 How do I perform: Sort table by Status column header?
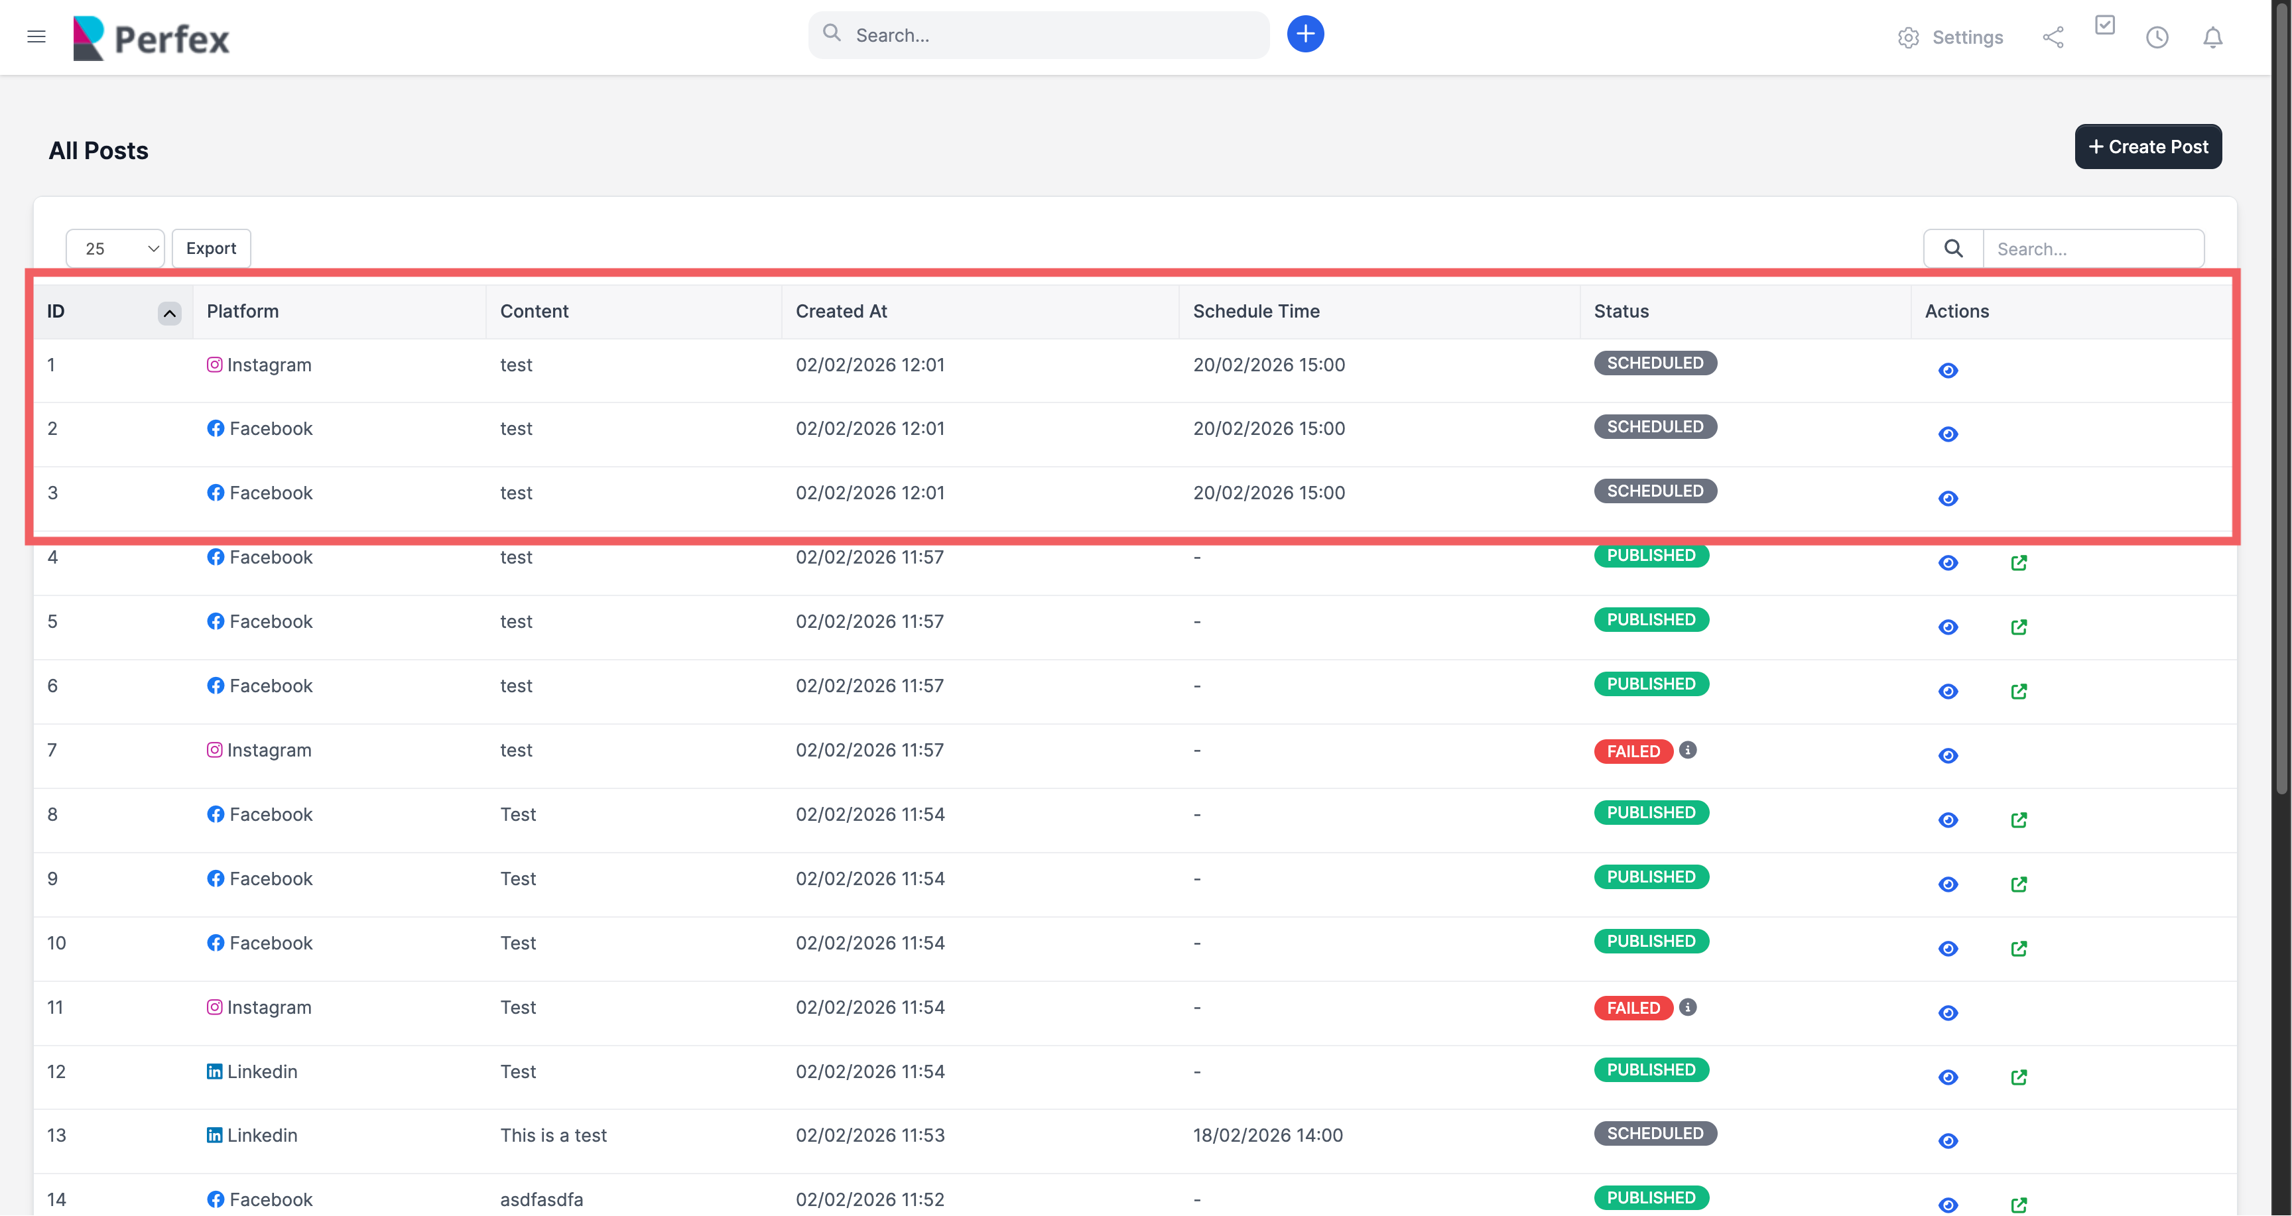coord(1621,312)
